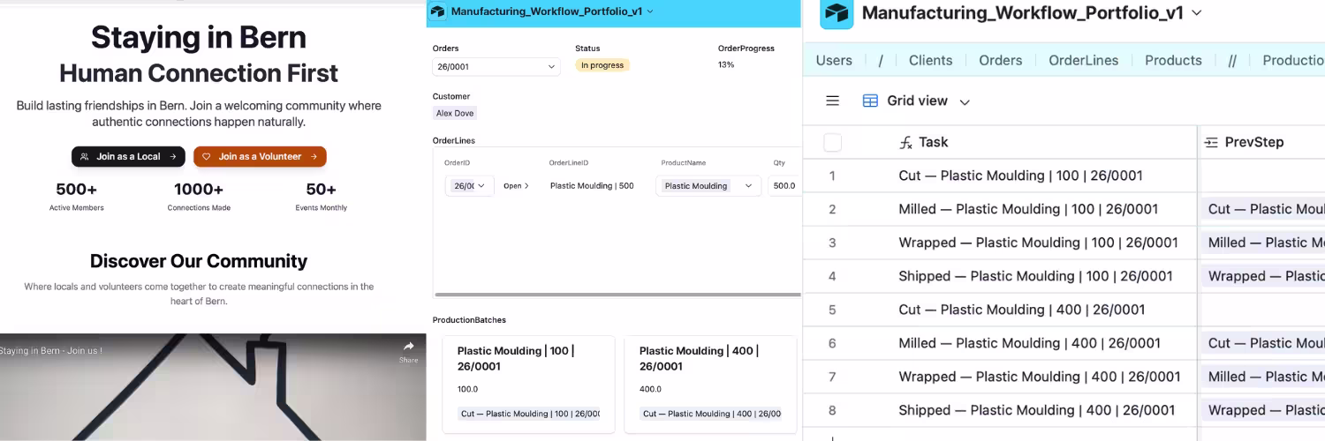This screenshot has width=1325, height=441.
Task: Click the Share arrow on the video
Action: (408, 347)
